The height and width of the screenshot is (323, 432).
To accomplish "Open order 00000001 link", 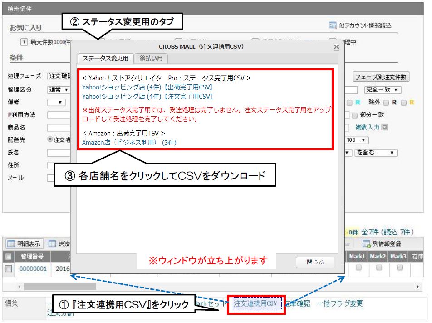I will point(33,269).
